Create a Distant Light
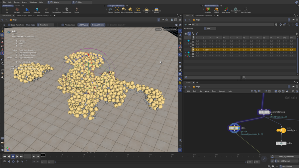This screenshot has height=168, width=299. pos(138,10)
